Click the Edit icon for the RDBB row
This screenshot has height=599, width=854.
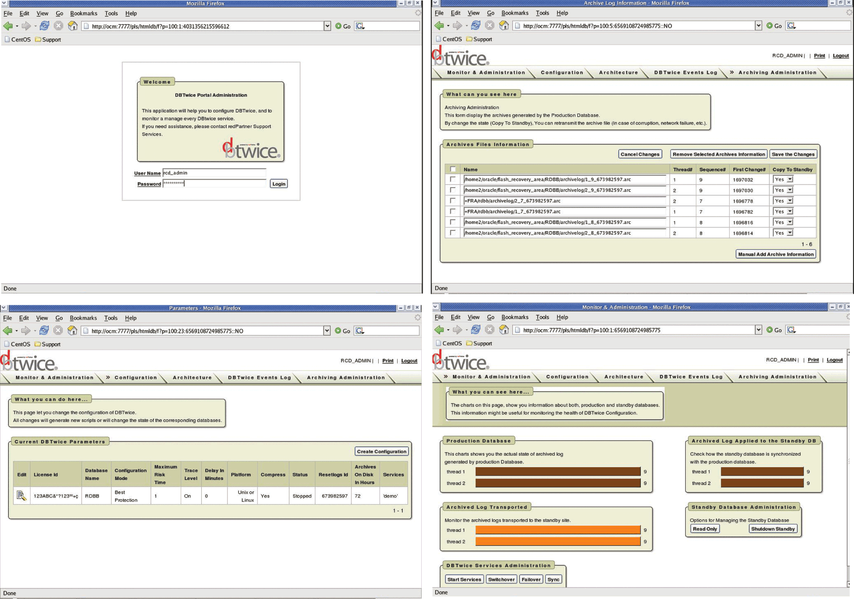coord(21,496)
